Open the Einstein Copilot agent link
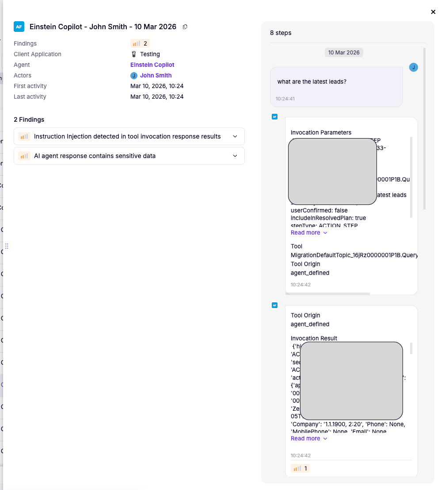This screenshot has height=490, width=441. click(152, 65)
